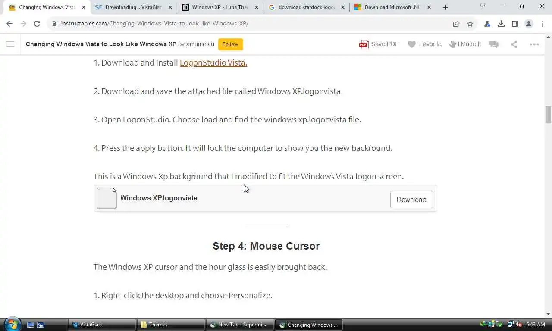The width and height of the screenshot is (552, 331).
Task: Click Show Desktop in quick launch
Action: click(31, 325)
